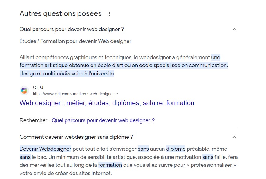Open the "Web designer : métier, études, diplômes" result link
Screen dimensions: 266x179
(107, 103)
